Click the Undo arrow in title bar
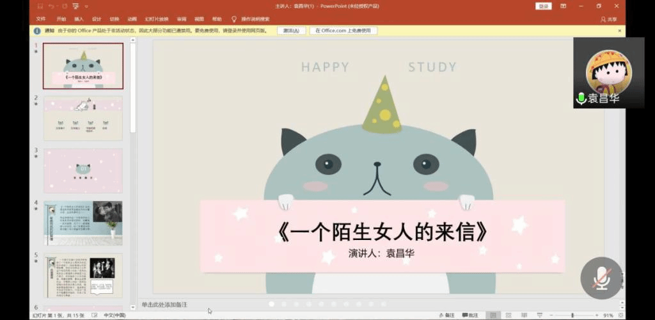This screenshot has height=320, width=655. pos(51,6)
